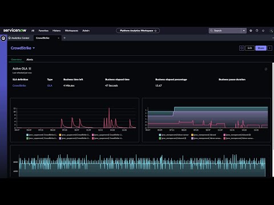Open the Admin menu
The width and height of the screenshot is (274, 205).
[x=86, y=31]
